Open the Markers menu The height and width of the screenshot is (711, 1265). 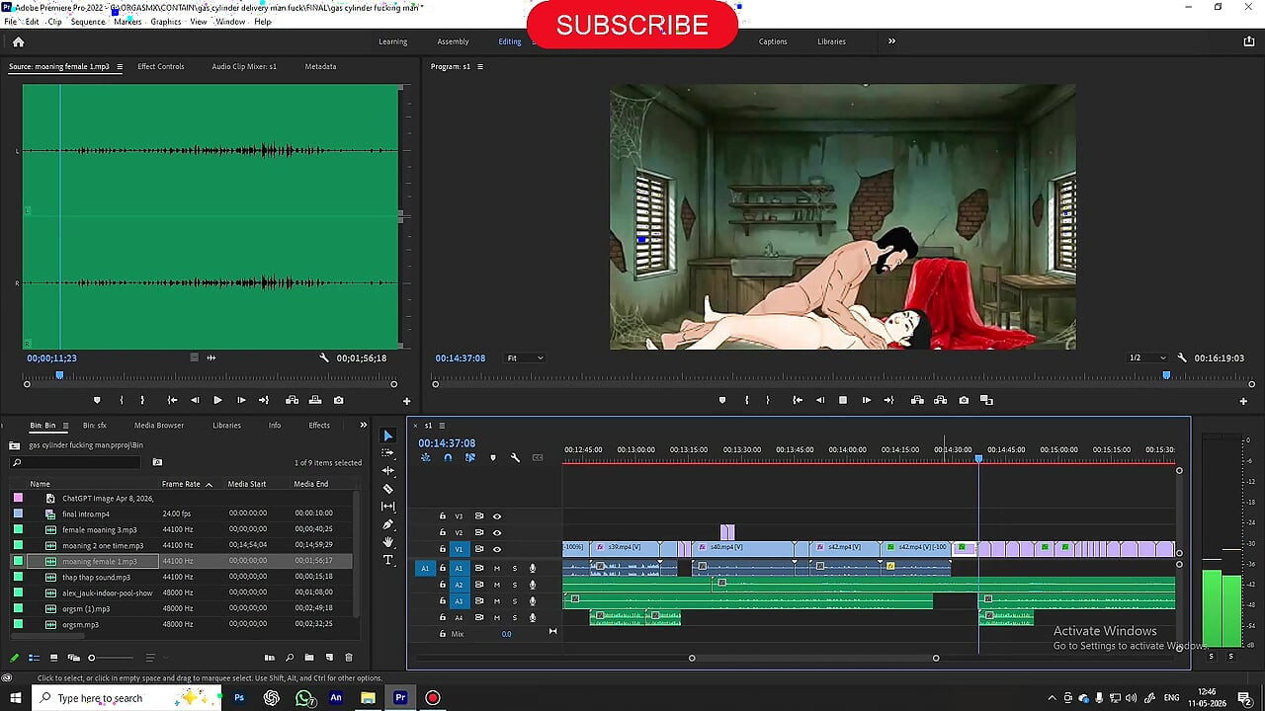pyautogui.click(x=127, y=22)
